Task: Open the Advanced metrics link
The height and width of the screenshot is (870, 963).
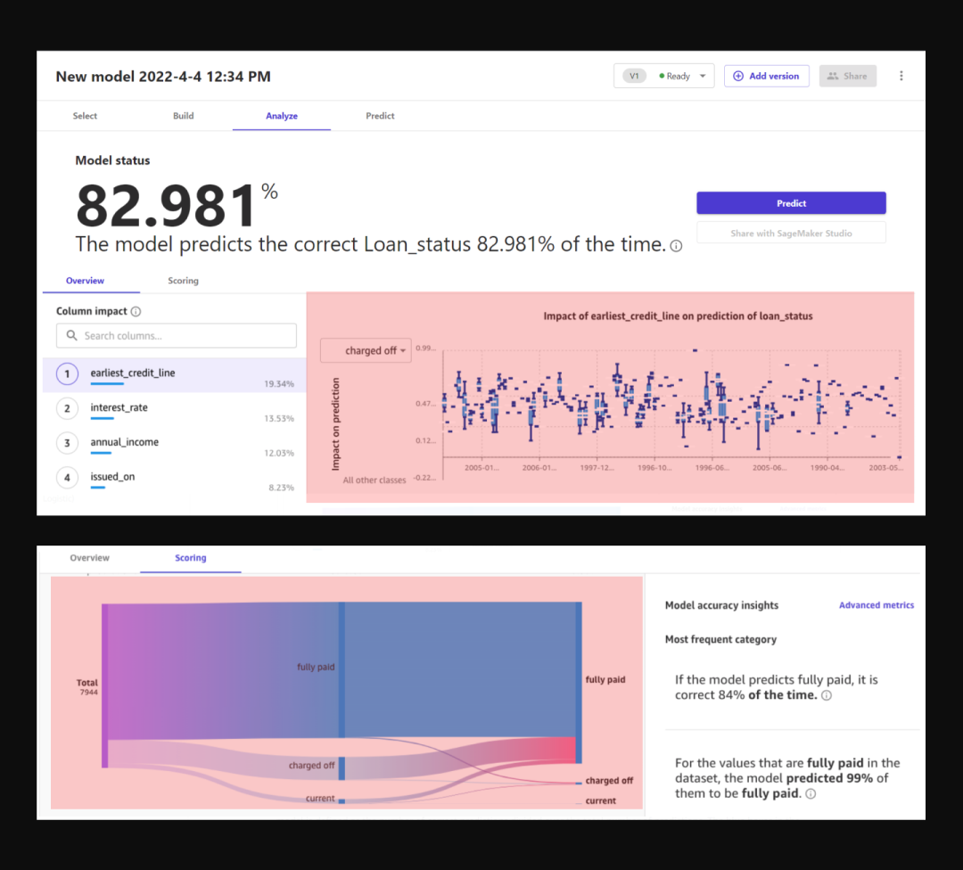Action: click(x=877, y=604)
